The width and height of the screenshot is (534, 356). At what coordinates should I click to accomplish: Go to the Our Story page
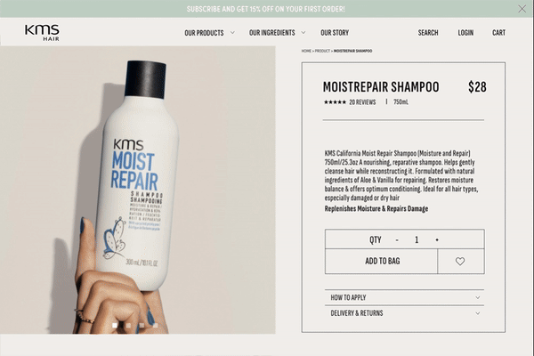pyautogui.click(x=335, y=33)
